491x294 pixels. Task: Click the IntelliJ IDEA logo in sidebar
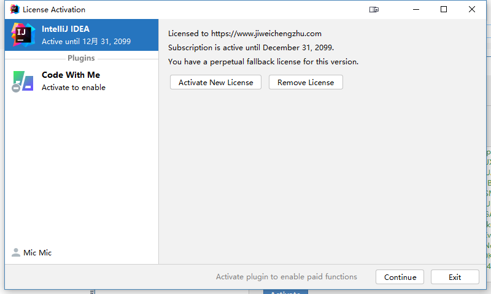coord(23,35)
